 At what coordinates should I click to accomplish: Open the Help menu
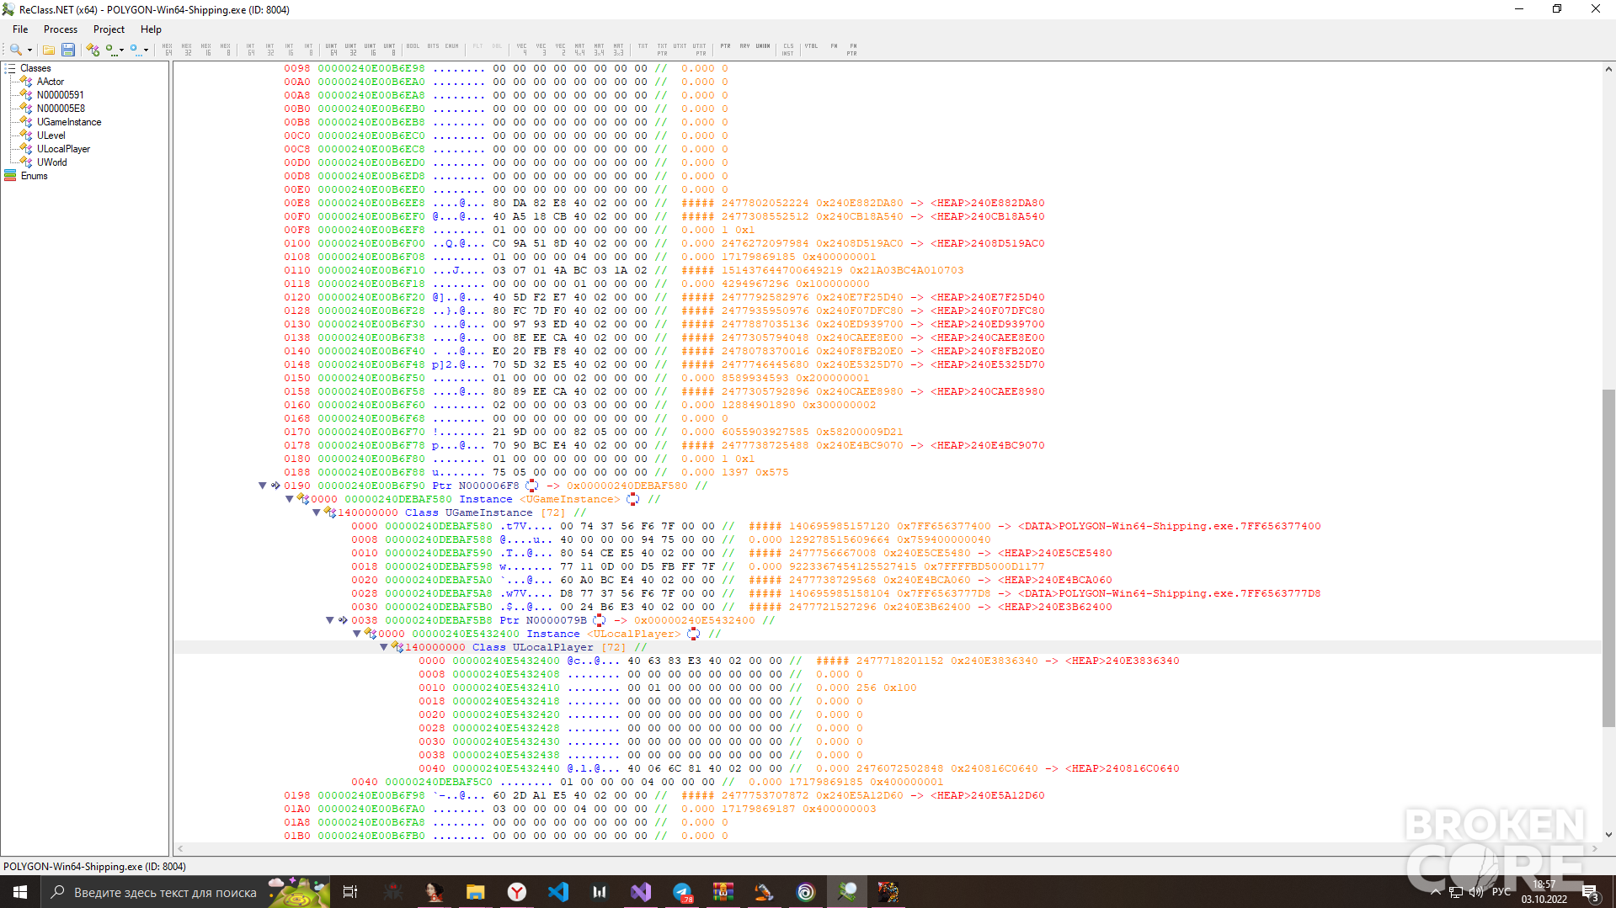151,29
